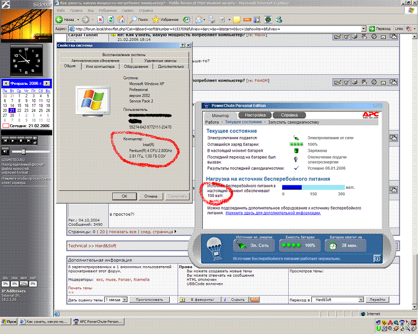
Task: Submit rating with the Проголосовать button
Action: point(149,300)
